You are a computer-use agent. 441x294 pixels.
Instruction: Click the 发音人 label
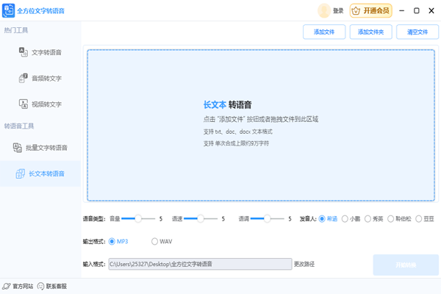[x=308, y=218]
